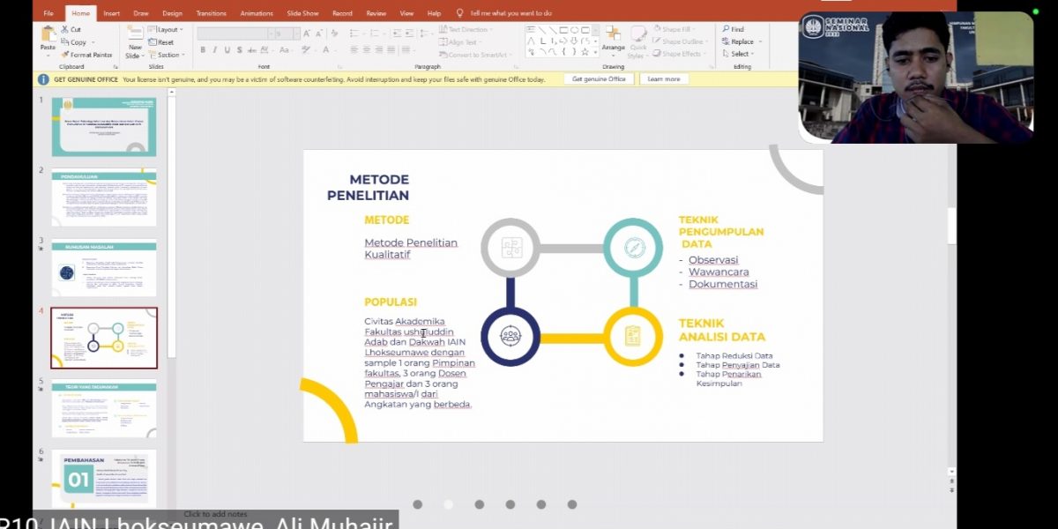Viewport: 1058px width, 529px height.
Task: Click the Get genuine Office button
Action: click(599, 79)
